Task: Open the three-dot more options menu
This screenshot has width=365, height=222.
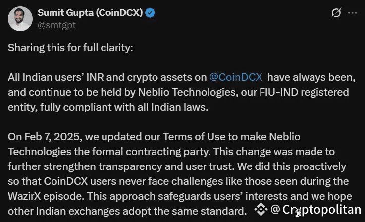Action: tap(353, 13)
